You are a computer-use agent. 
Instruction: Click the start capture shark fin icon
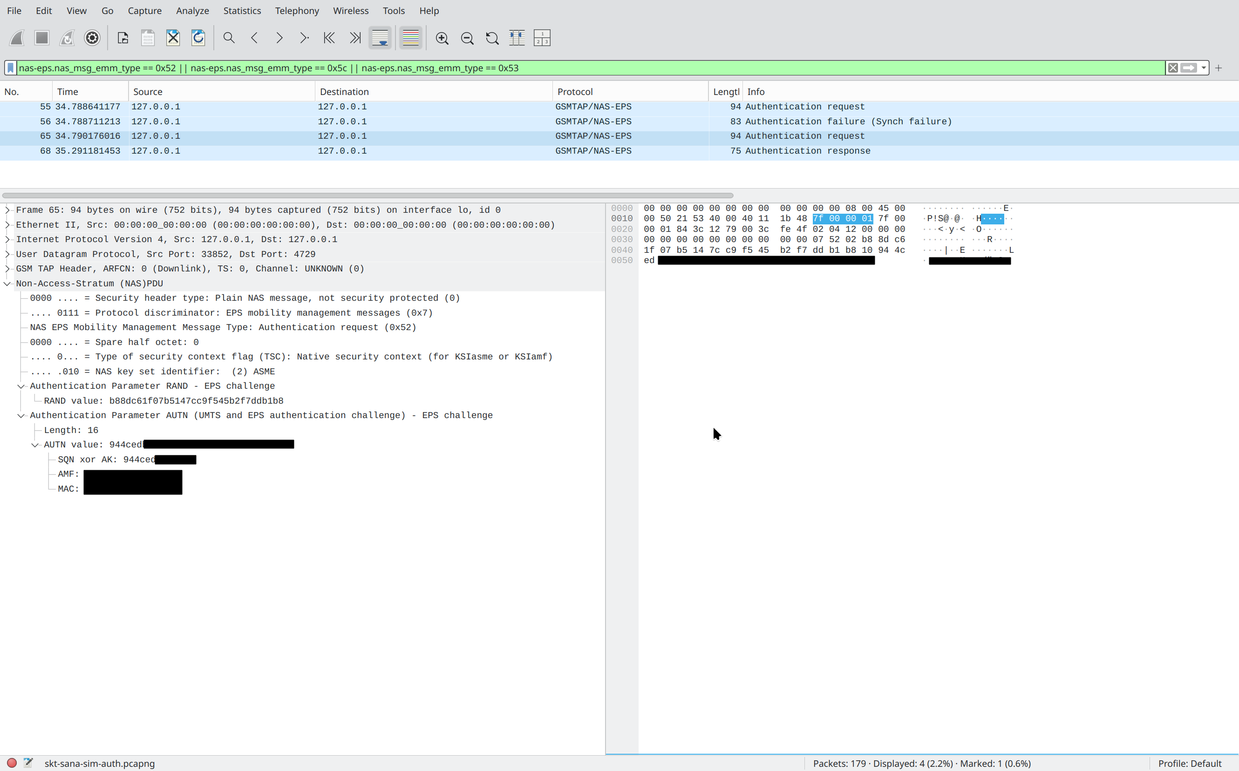(17, 38)
